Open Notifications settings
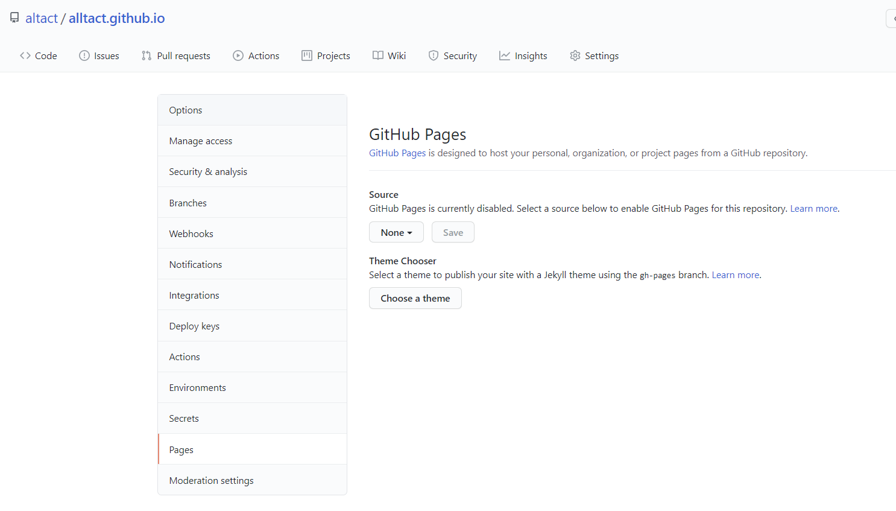The image size is (896, 511). point(252,264)
